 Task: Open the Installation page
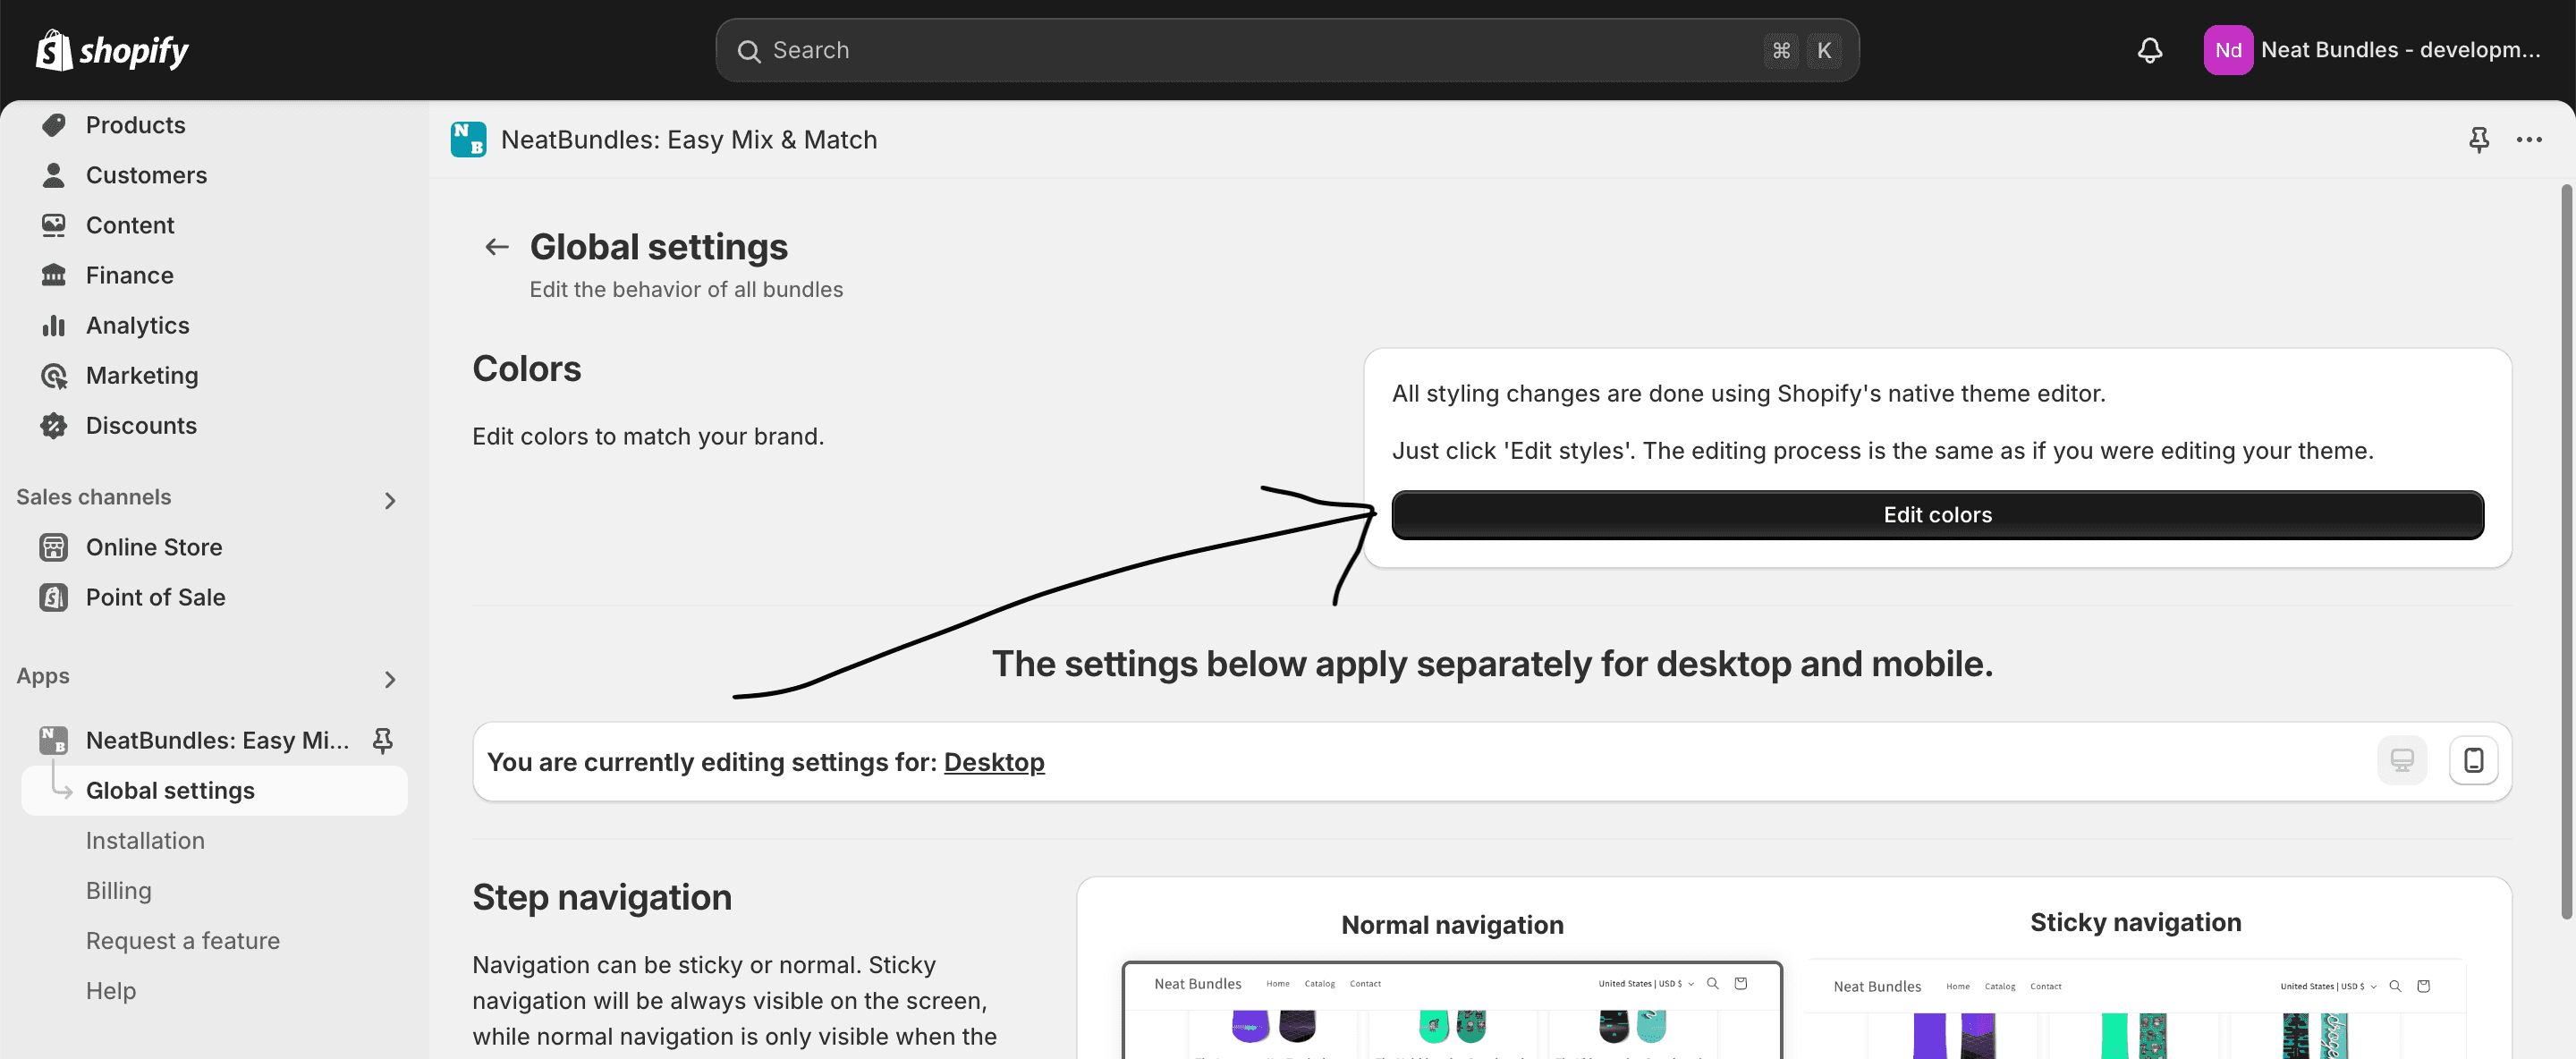click(145, 840)
